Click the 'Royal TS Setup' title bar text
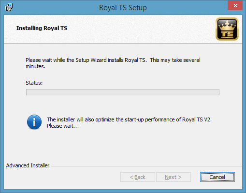This screenshot has width=246, height=193. point(123,8)
